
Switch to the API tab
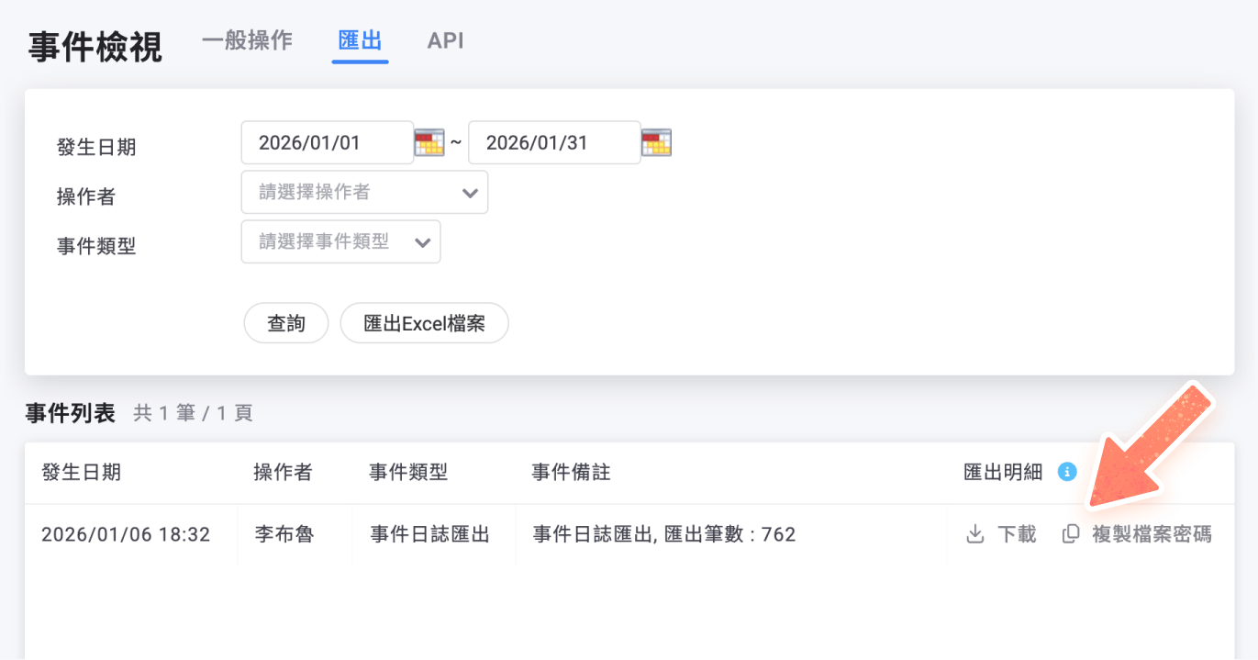point(445,40)
